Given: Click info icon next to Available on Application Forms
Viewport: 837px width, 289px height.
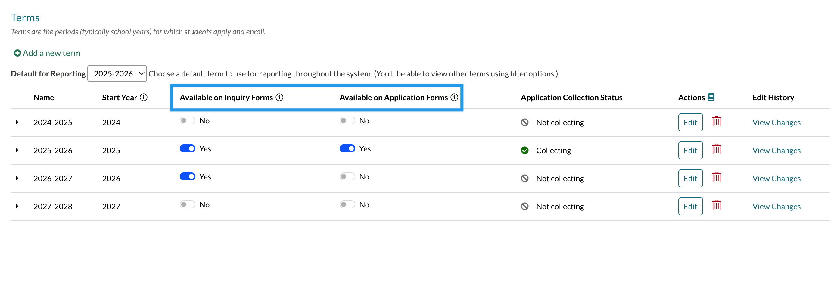Looking at the screenshot, I should tap(454, 98).
